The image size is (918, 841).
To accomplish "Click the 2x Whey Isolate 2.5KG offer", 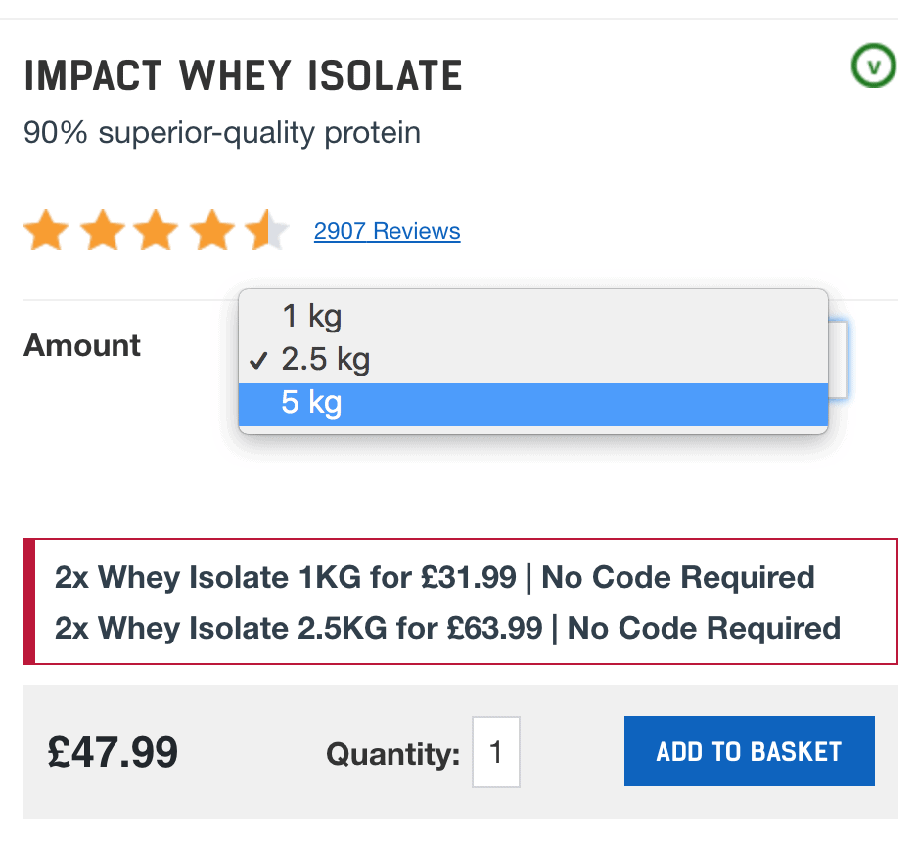I will coord(447,627).
